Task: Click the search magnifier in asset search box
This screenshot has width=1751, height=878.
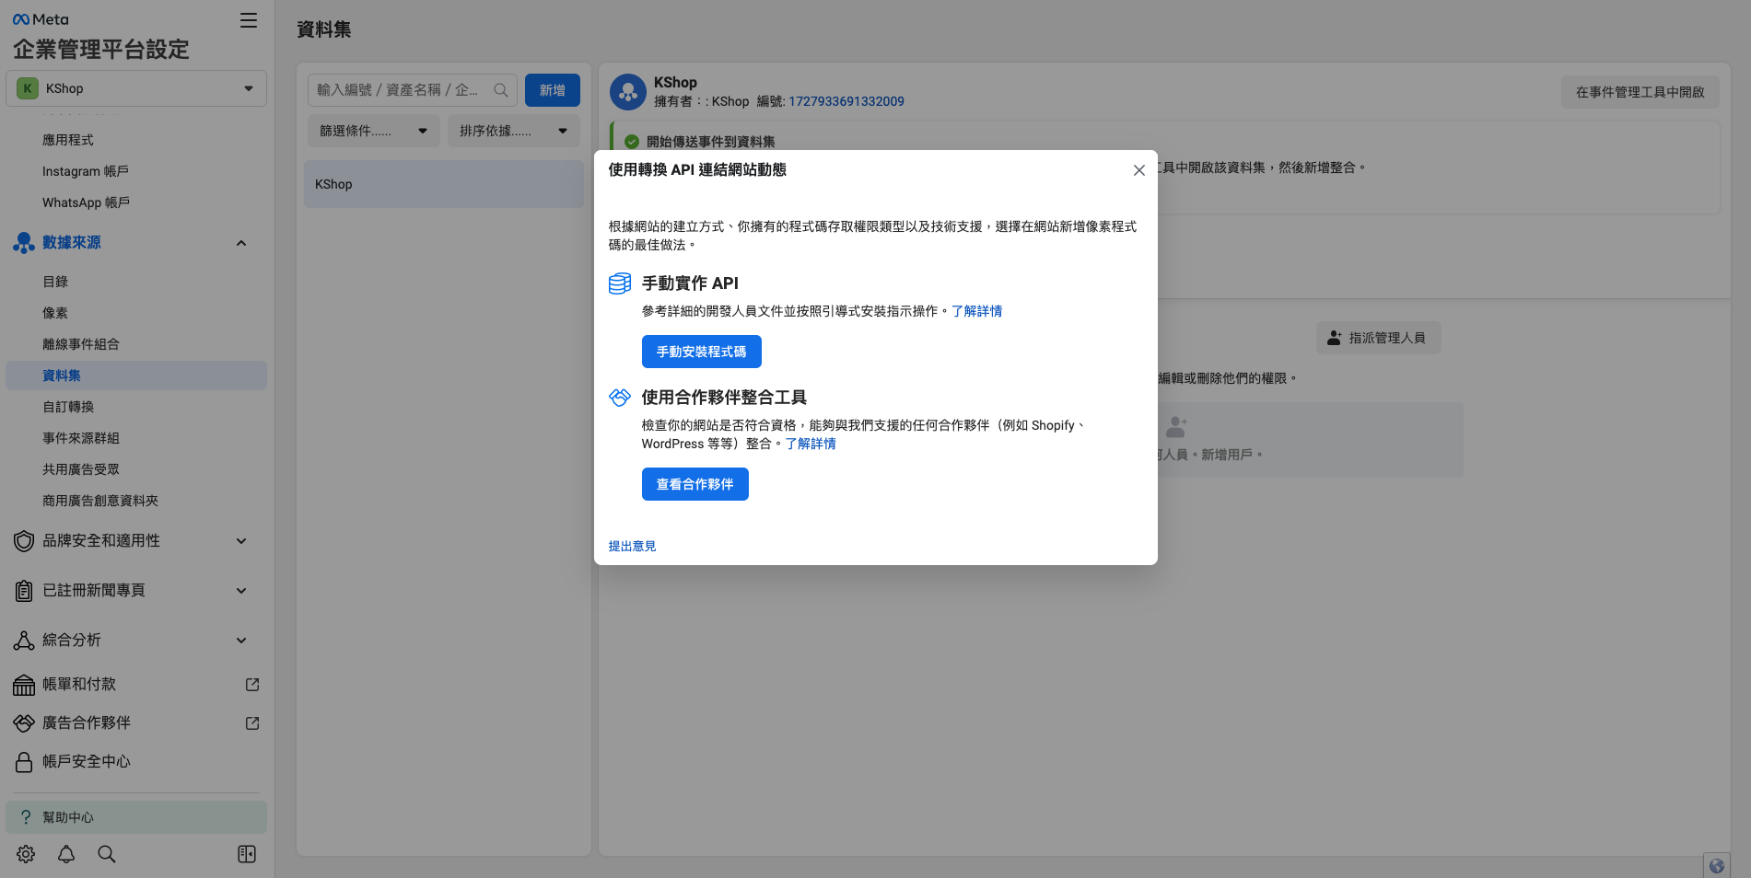Action: click(x=501, y=90)
